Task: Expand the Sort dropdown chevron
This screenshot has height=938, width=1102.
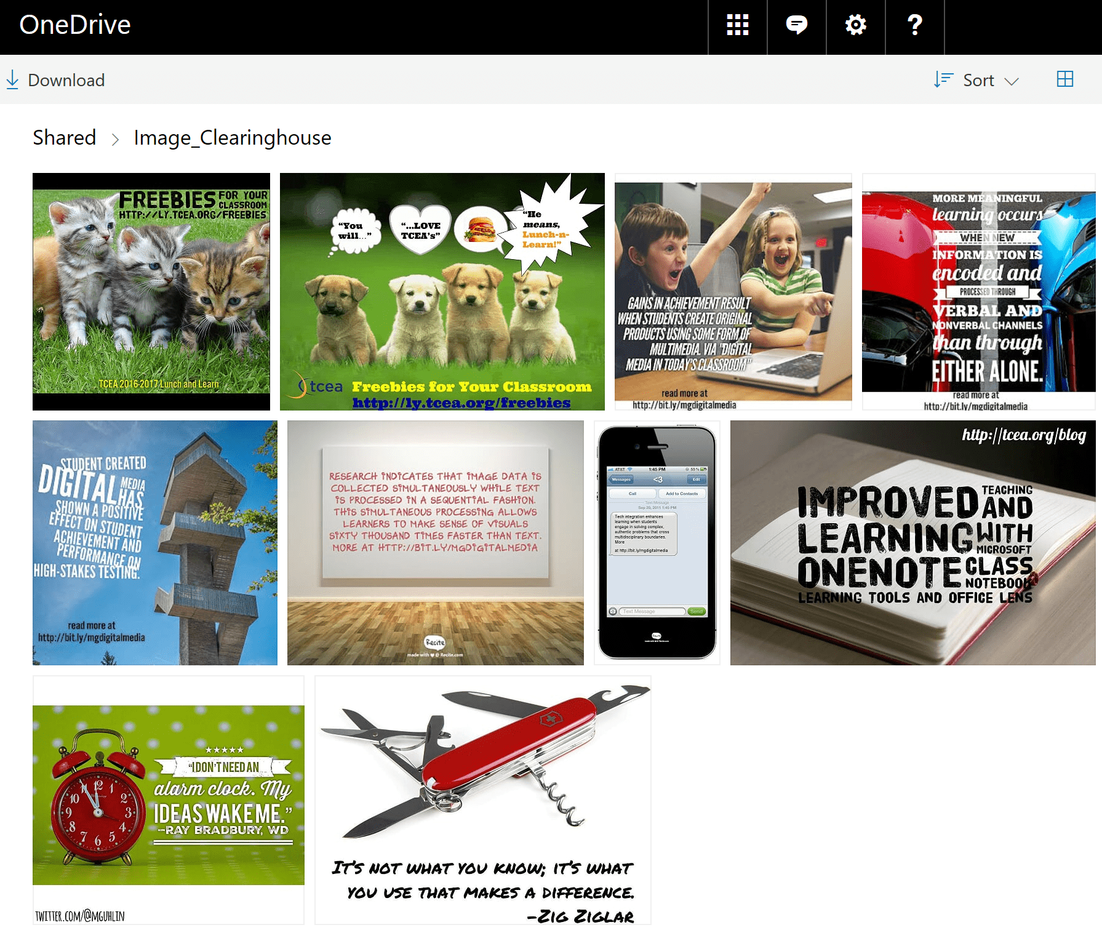Action: (1012, 81)
